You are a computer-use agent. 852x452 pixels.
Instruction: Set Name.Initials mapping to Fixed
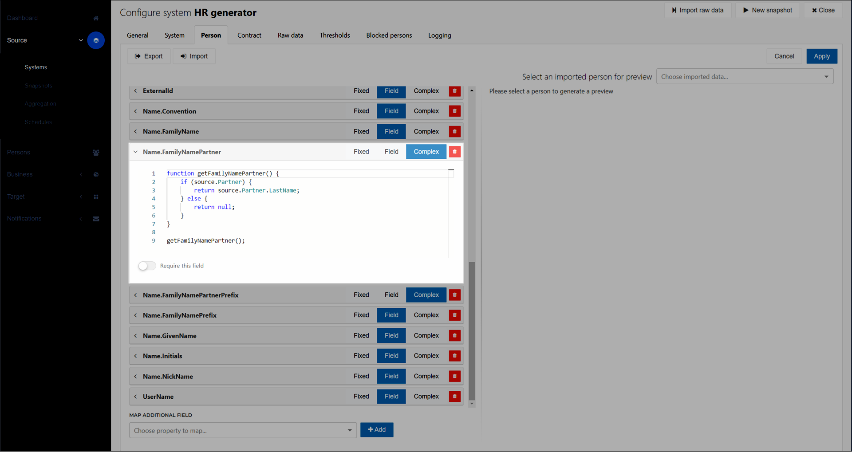[x=361, y=356]
